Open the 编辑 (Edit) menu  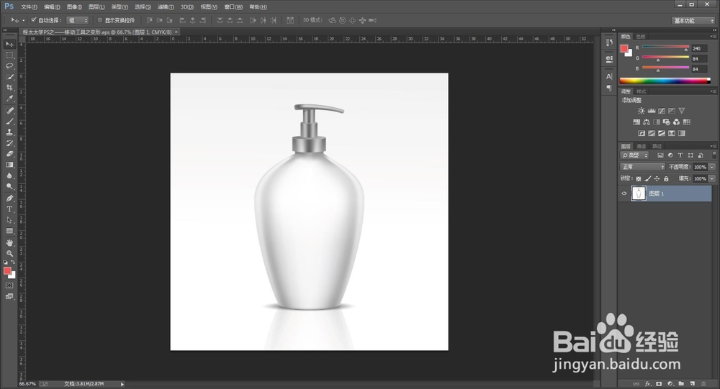tap(52, 7)
